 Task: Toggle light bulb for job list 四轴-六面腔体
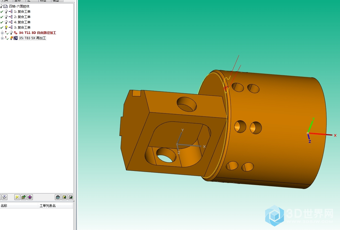(1, 6)
